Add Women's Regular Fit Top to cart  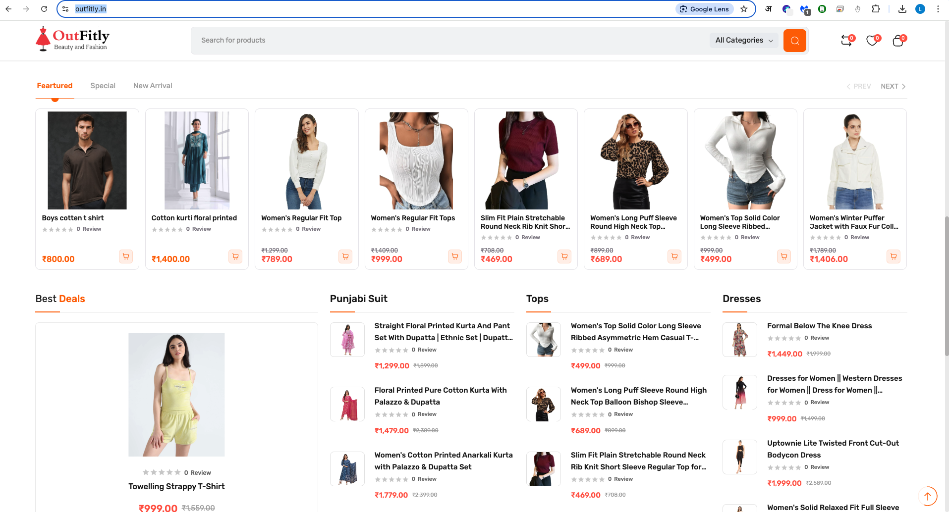tap(345, 256)
